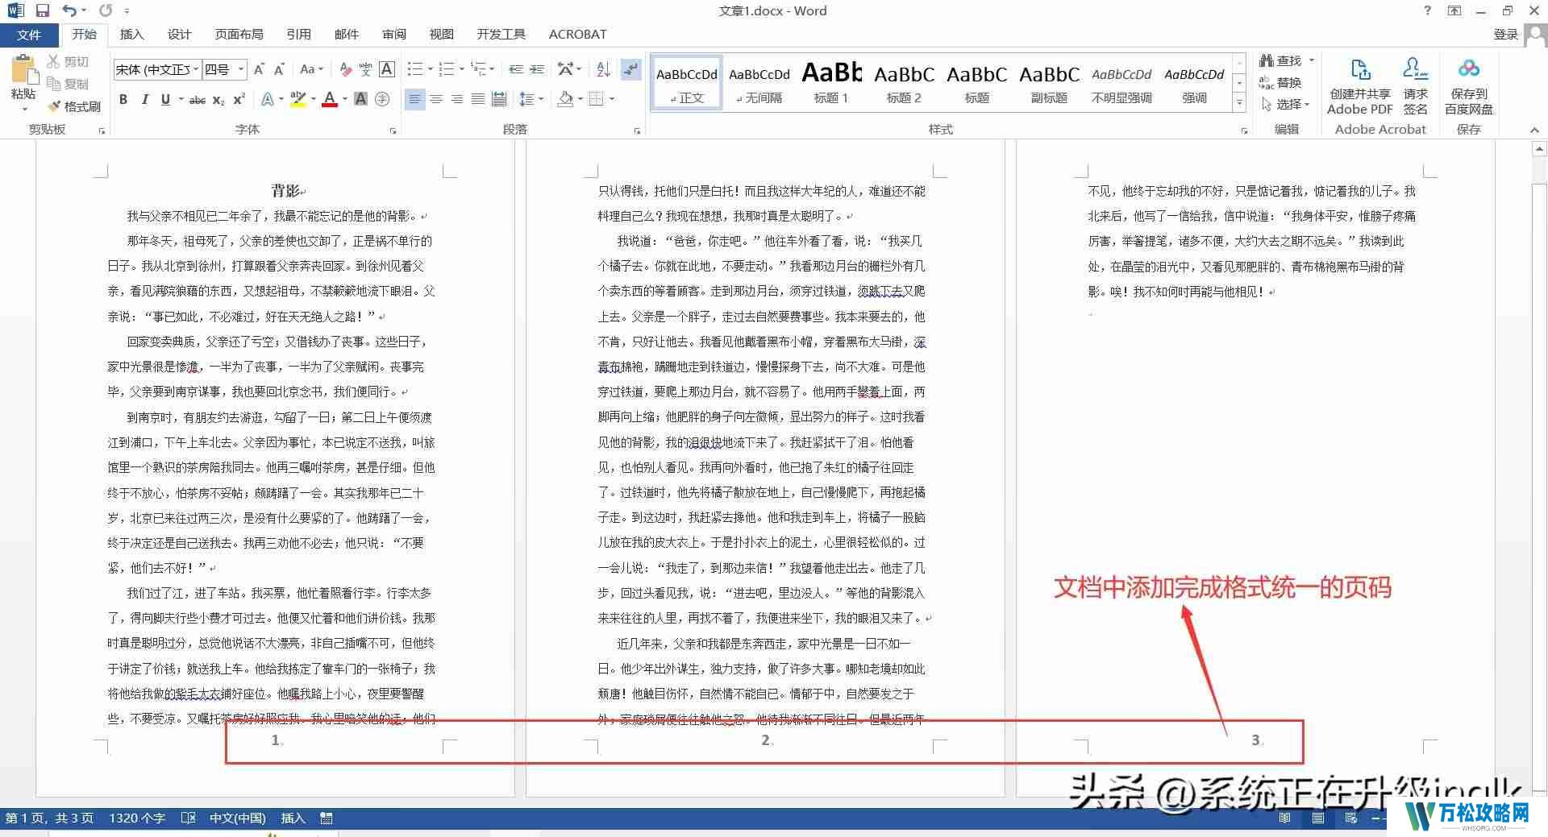Click the 粘贴 Paste button

(x=23, y=81)
